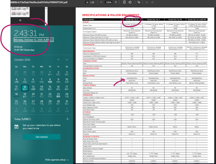
Task: Click the Transmission Type row label
Action: (x=89, y=48)
